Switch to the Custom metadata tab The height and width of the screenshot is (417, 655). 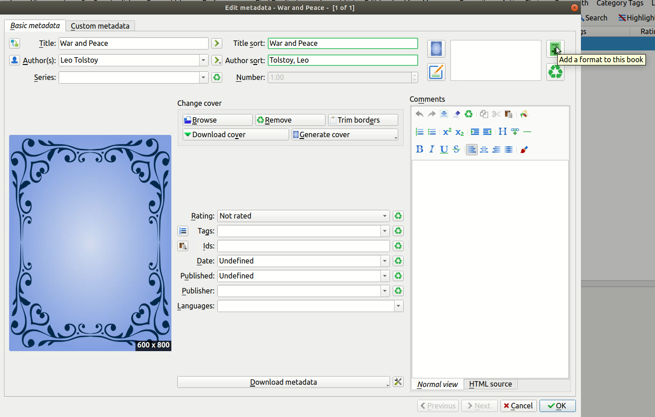pos(100,26)
